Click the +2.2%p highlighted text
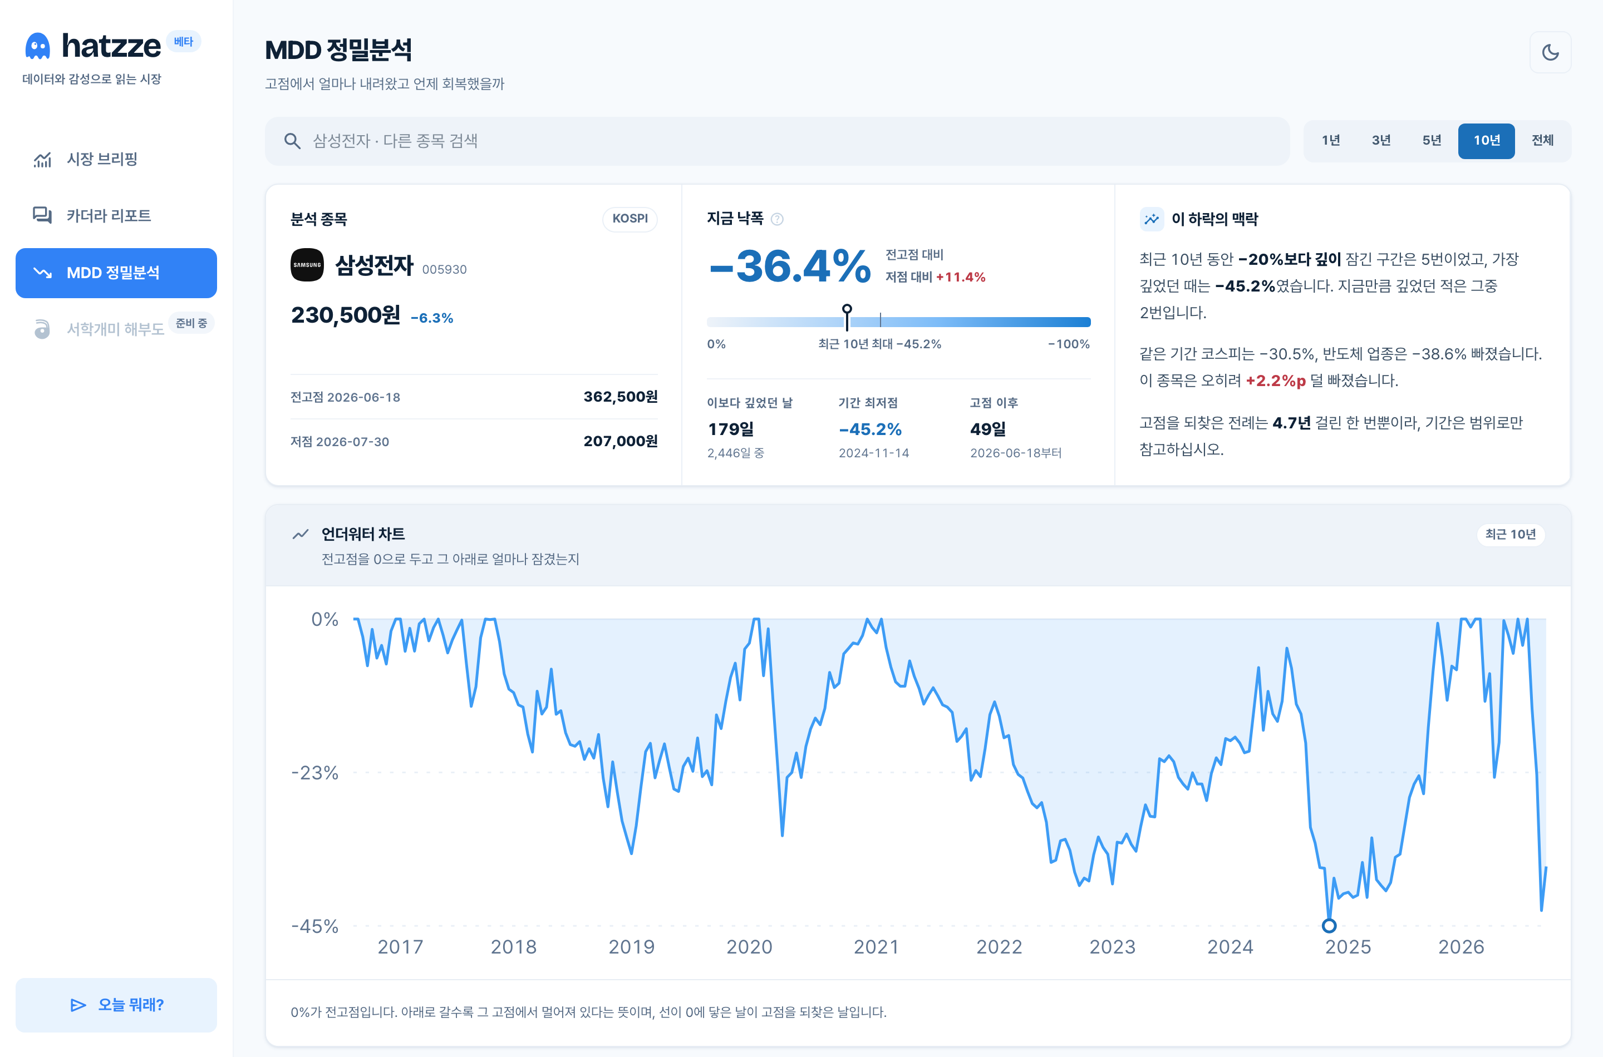This screenshot has height=1057, width=1603. point(1275,381)
